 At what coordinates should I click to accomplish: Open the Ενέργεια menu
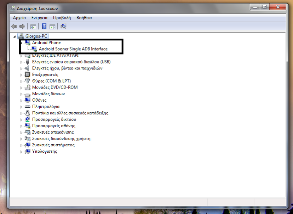pos(39,18)
